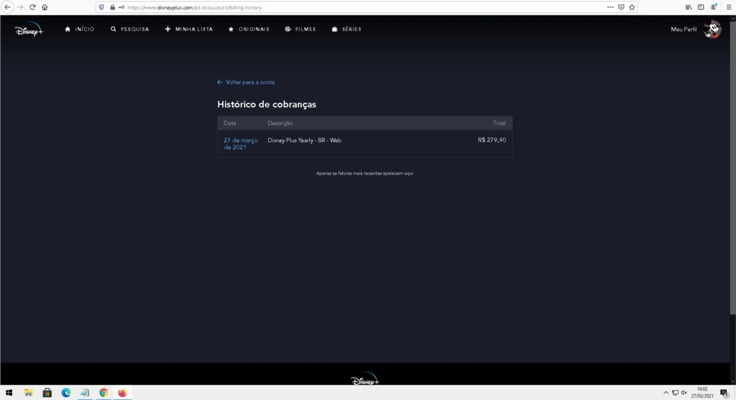Browse the Filmes section

301,29
